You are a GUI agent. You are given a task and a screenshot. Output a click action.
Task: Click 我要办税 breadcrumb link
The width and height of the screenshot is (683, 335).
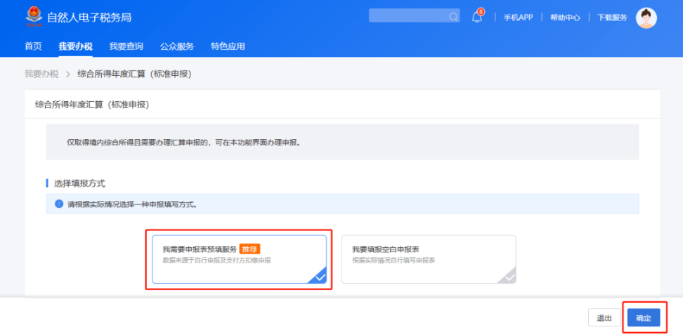click(x=41, y=74)
